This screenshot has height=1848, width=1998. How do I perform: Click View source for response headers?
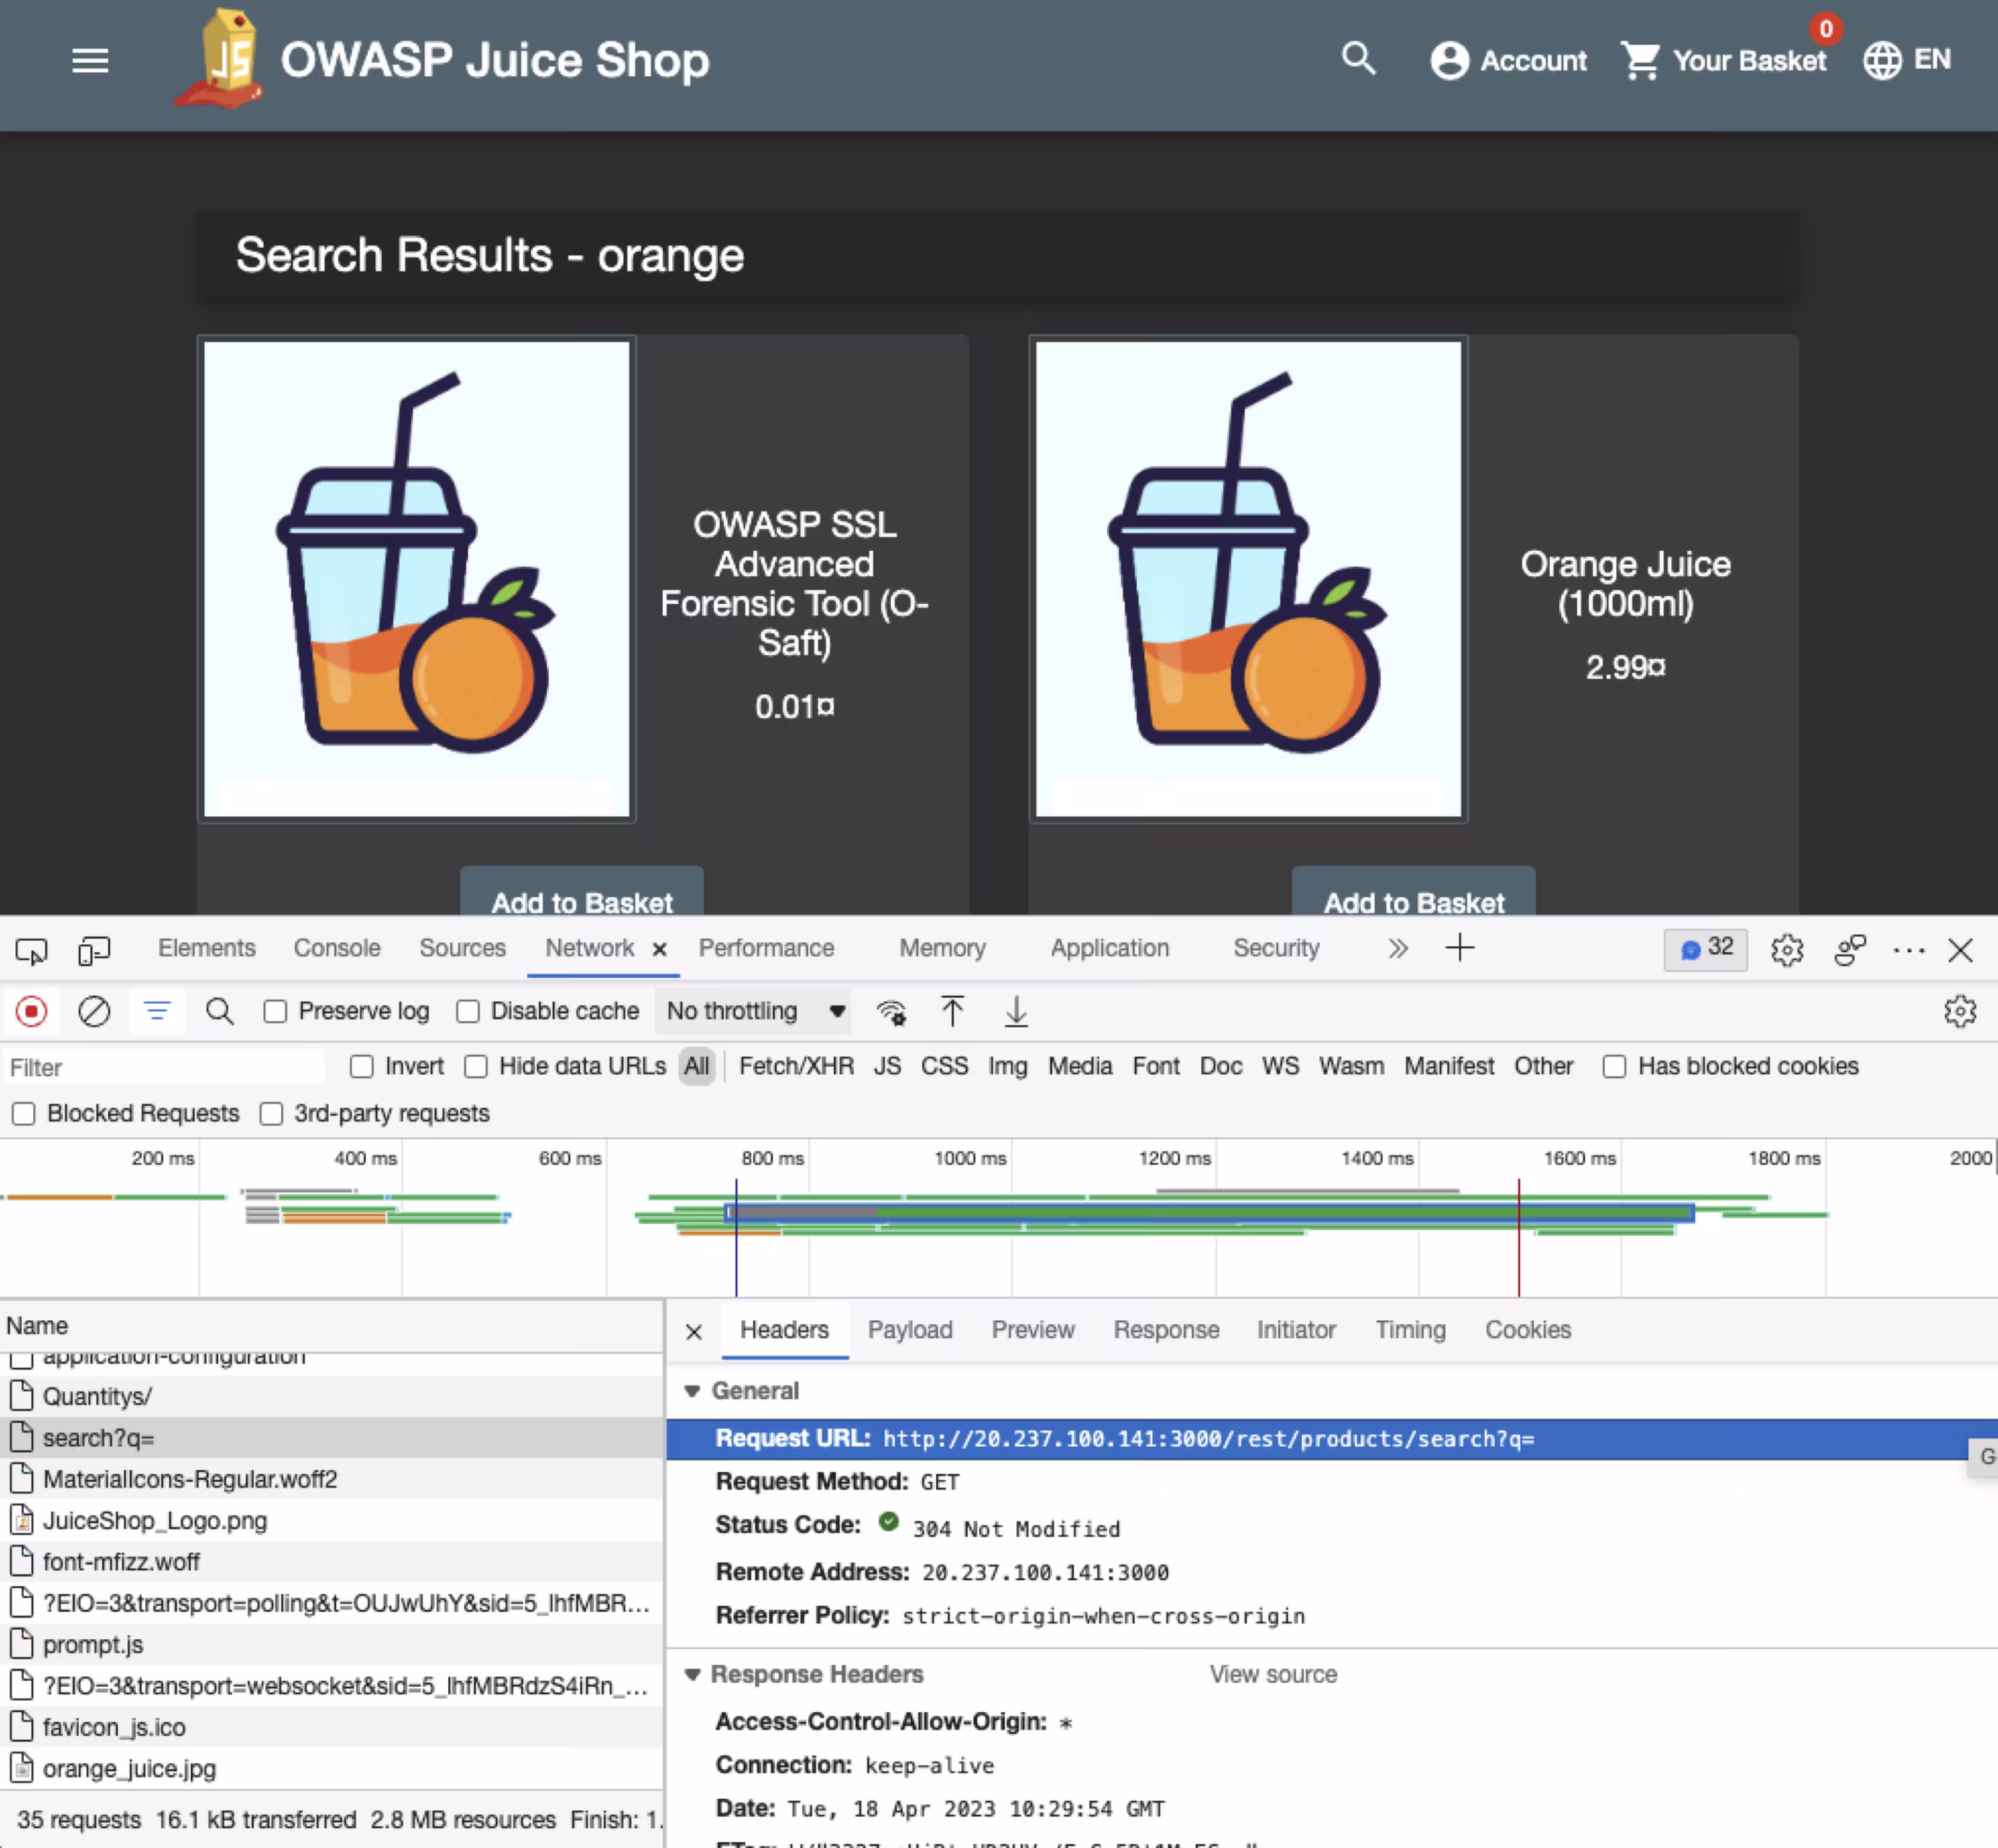[1272, 1674]
